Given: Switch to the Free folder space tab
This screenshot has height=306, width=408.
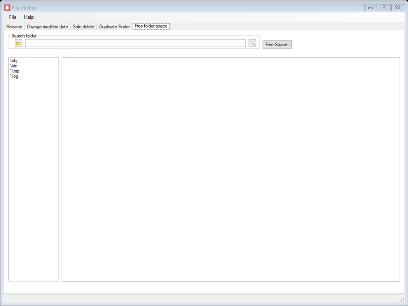Looking at the screenshot, I should click(x=151, y=26).
